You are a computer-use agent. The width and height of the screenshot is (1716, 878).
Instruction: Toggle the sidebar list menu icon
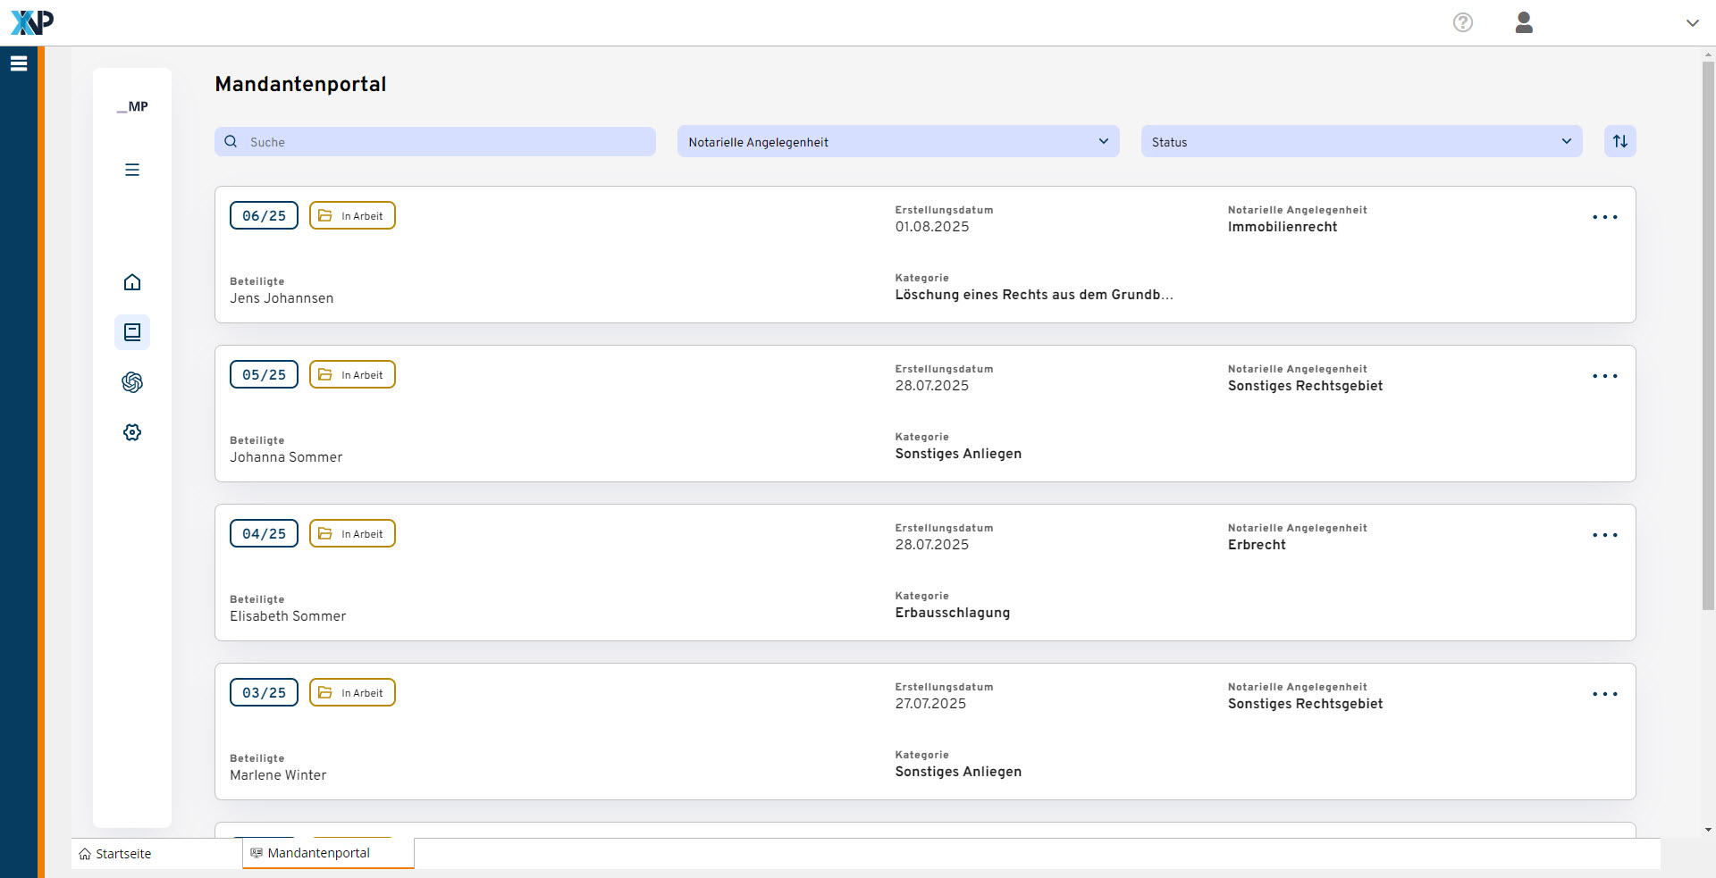(132, 170)
